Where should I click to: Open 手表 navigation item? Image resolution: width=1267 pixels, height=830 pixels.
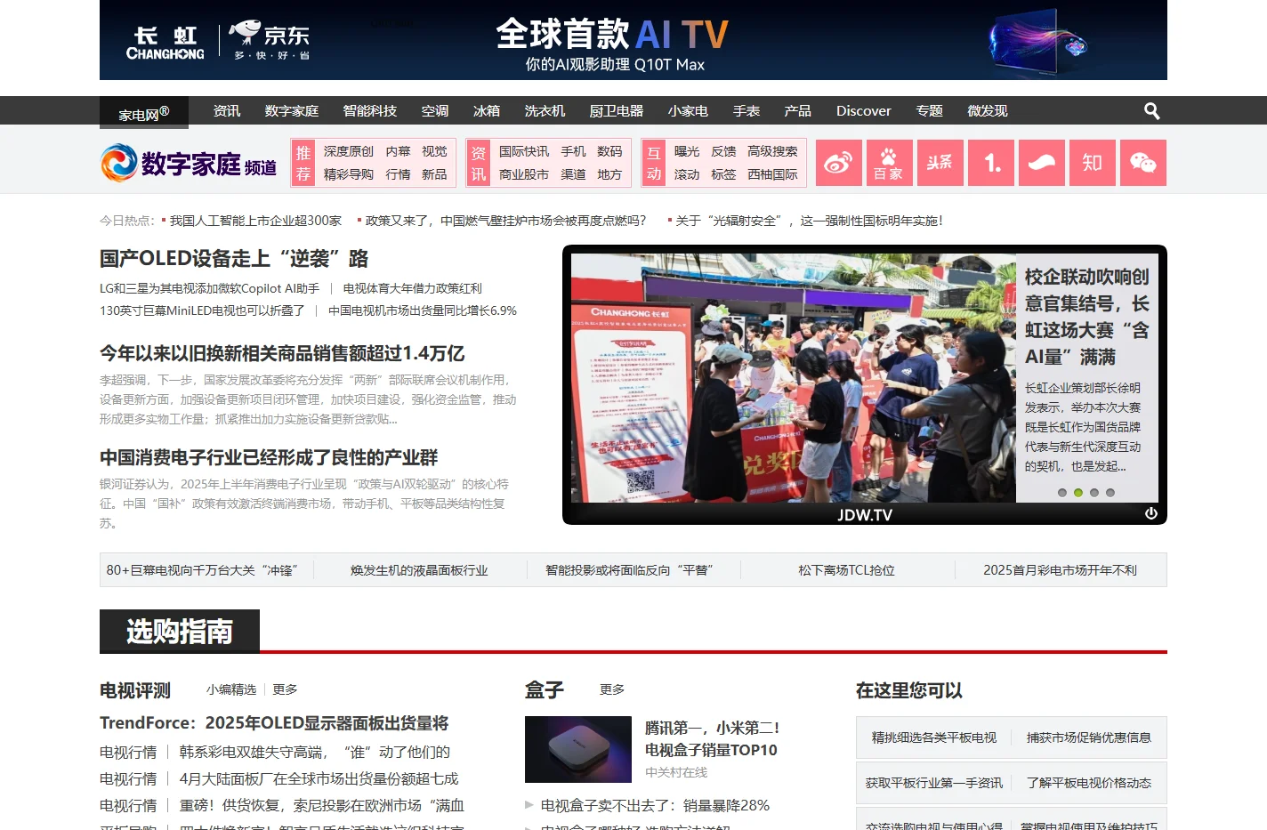tap(746, 111)
